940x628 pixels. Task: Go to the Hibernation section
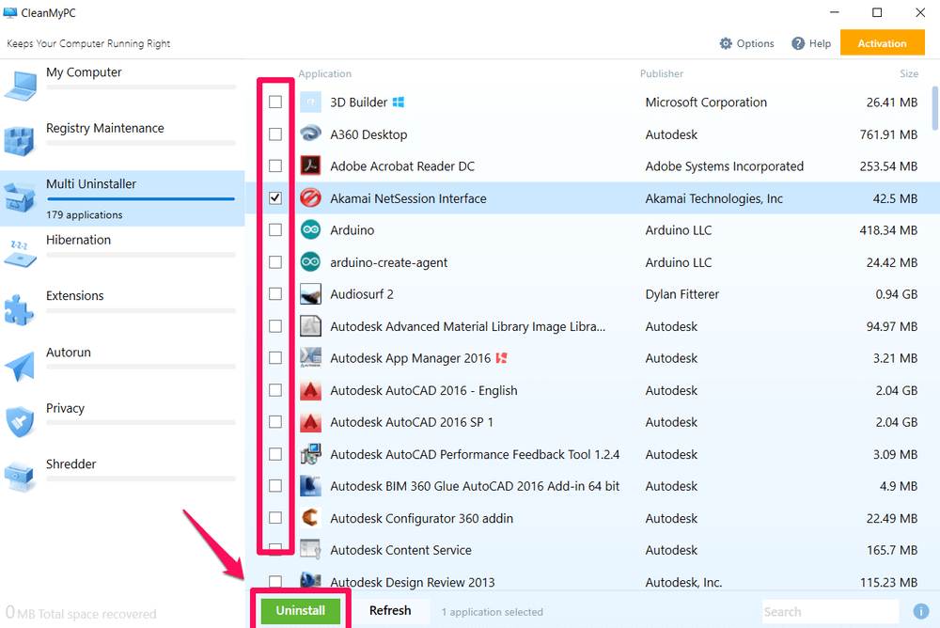(x=122, y=254)
